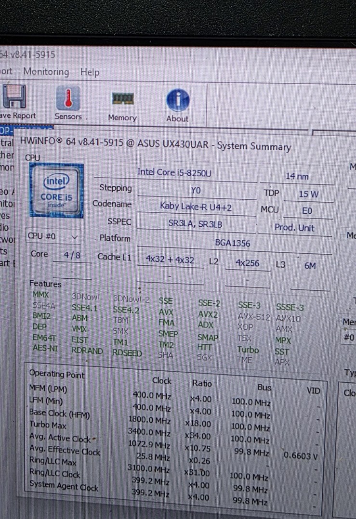The height and width of the screenshot is (519, 356).
Task: Click the 0.6603 V VID value
Action: [x=301, y=456]
